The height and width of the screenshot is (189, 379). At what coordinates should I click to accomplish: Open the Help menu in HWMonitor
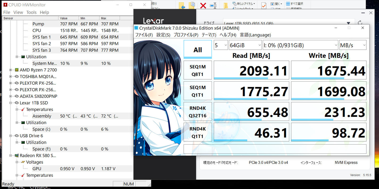[x=44, y=12]
